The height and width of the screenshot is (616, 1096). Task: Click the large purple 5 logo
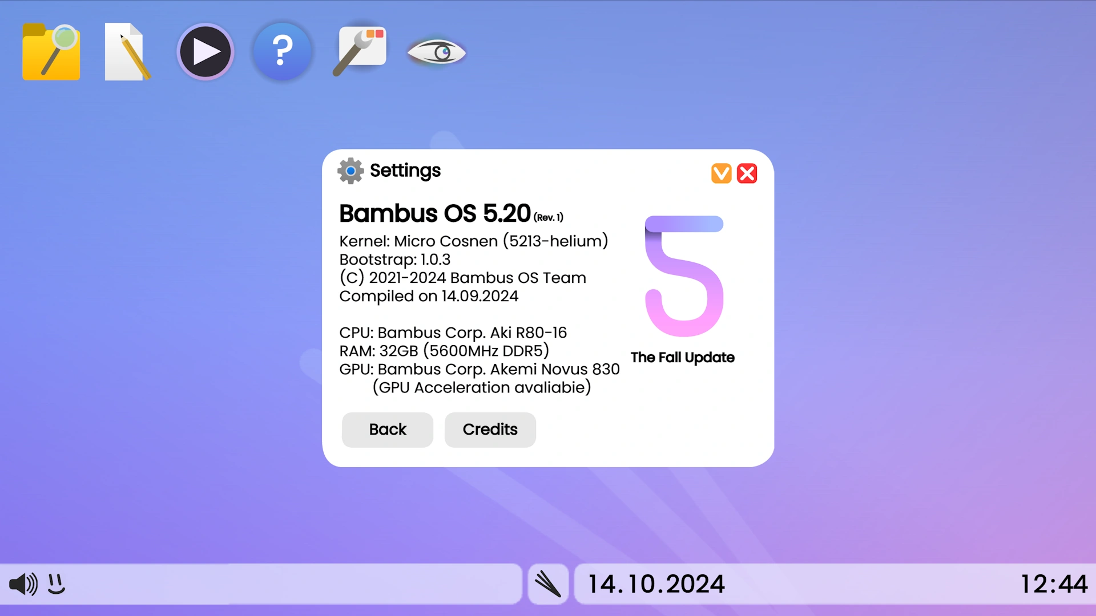pyautogui.click(x=684, y=276)
